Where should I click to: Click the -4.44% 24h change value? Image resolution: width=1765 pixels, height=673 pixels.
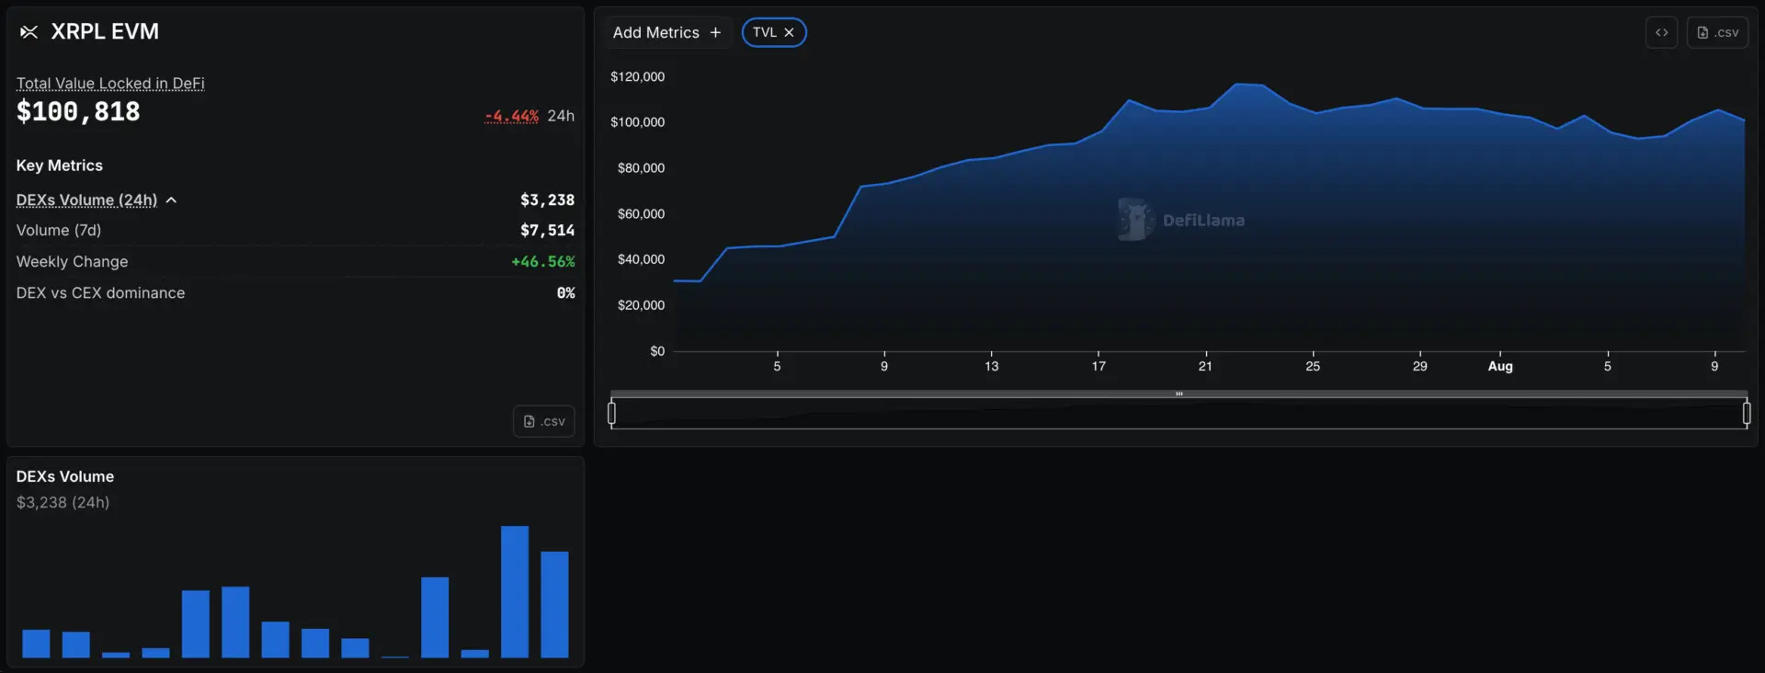coord(512,116)
